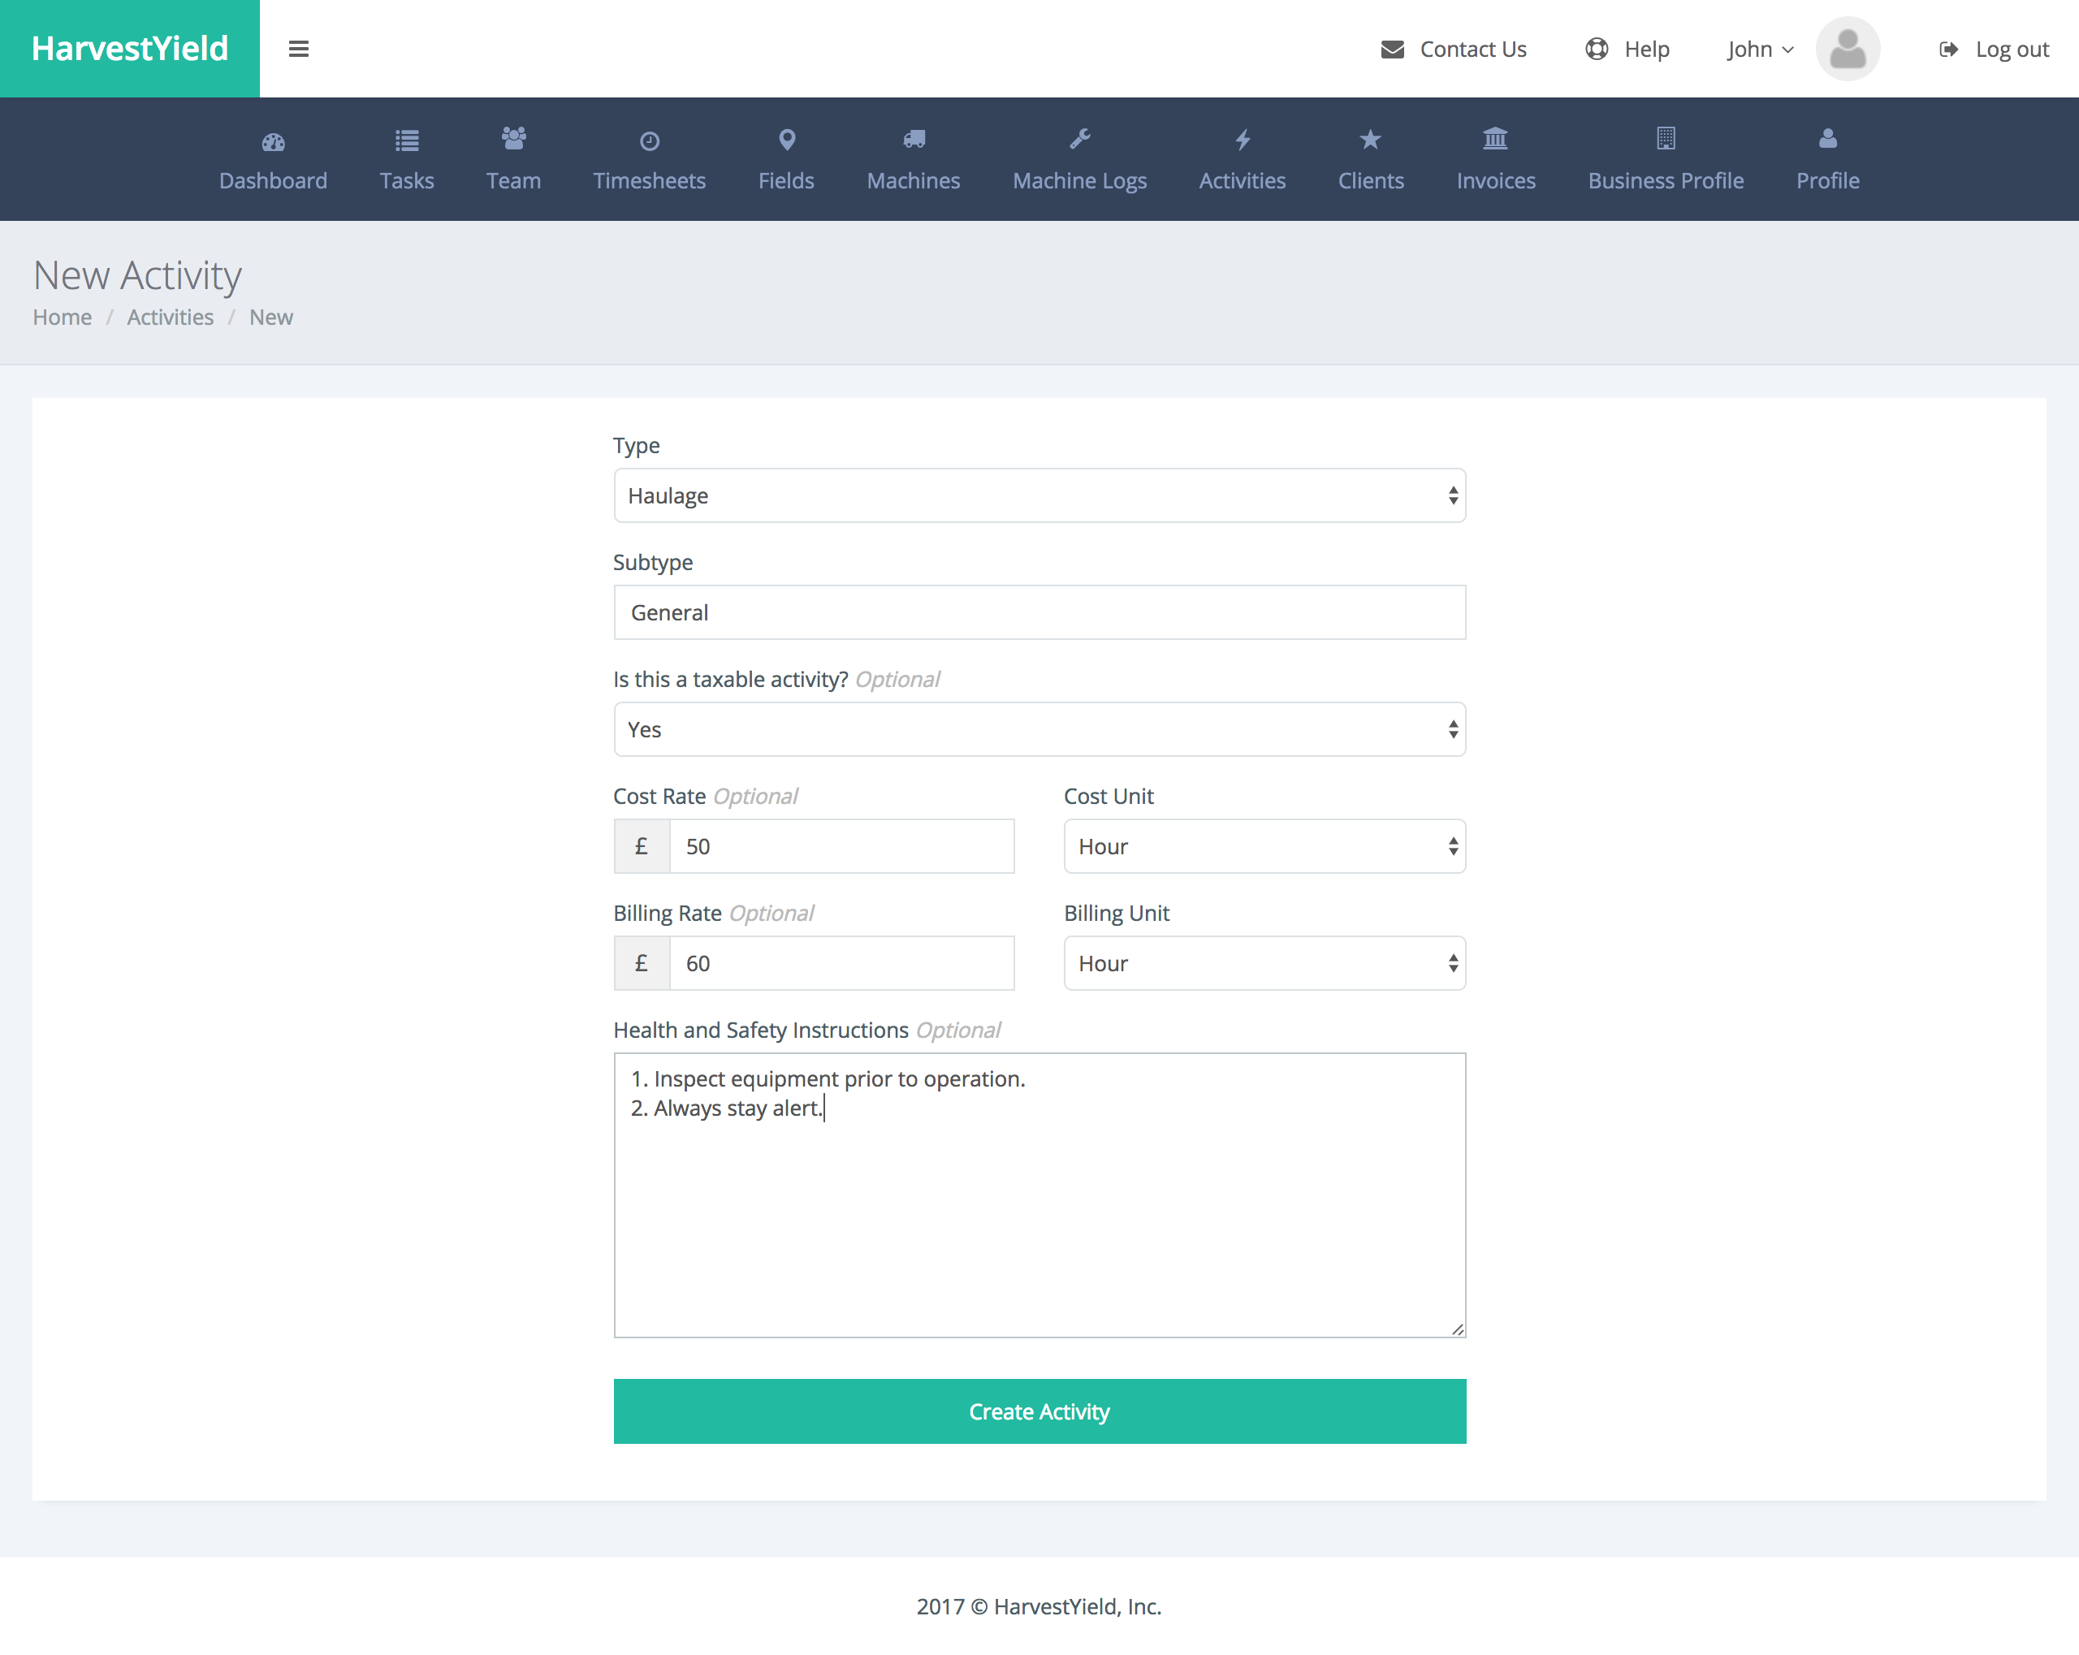Open the taxable activity dropdown

(x=1039, y=729)
